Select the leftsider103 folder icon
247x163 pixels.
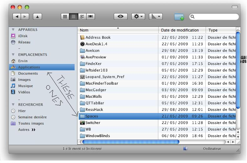click(82, 70)
